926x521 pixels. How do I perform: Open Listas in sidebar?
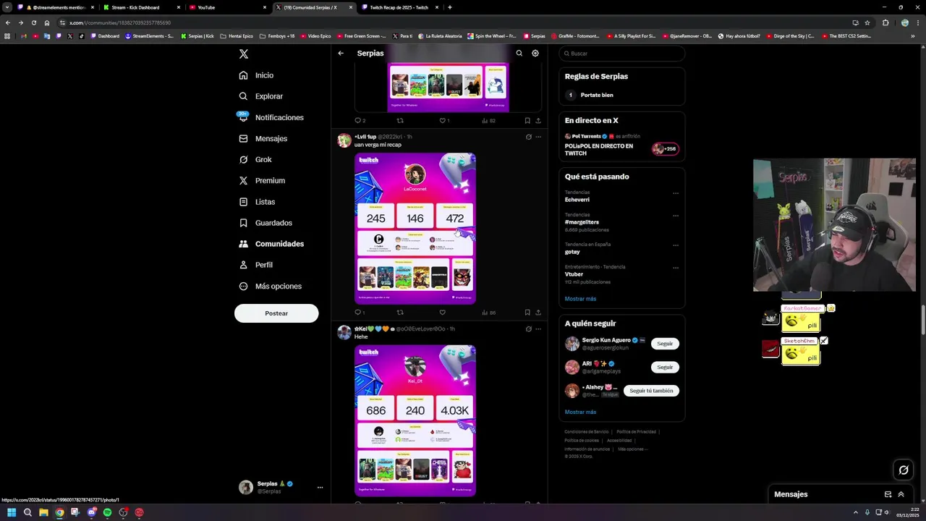click(x=257, y=202)
